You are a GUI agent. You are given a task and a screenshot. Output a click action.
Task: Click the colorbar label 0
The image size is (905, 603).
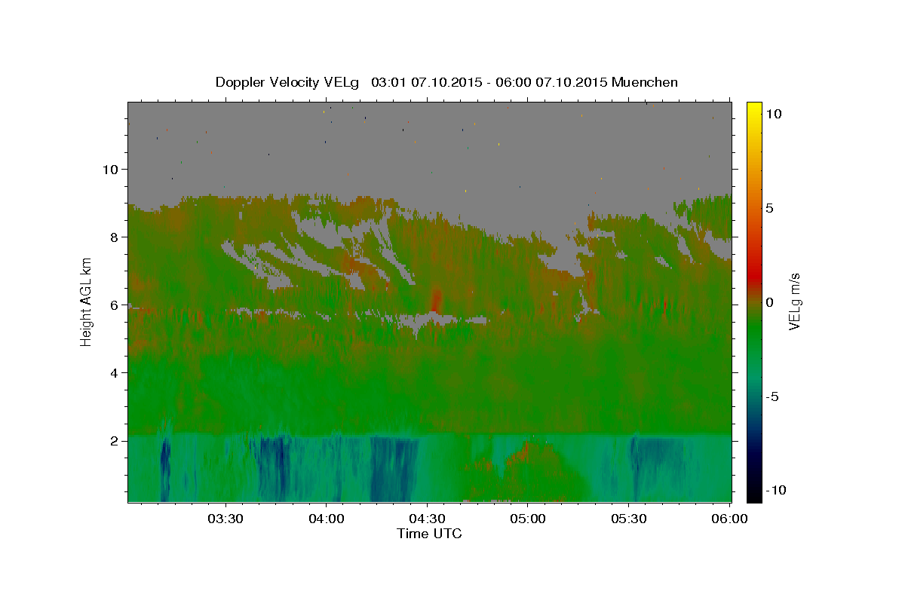[769, 302]
